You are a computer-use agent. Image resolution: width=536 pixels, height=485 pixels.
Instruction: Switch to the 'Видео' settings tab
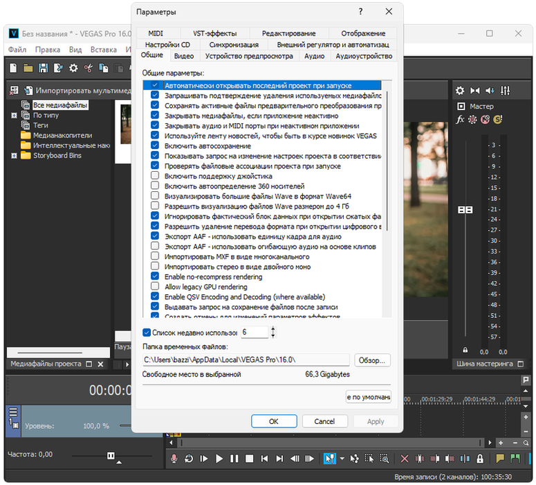click(x=183, y=56)
